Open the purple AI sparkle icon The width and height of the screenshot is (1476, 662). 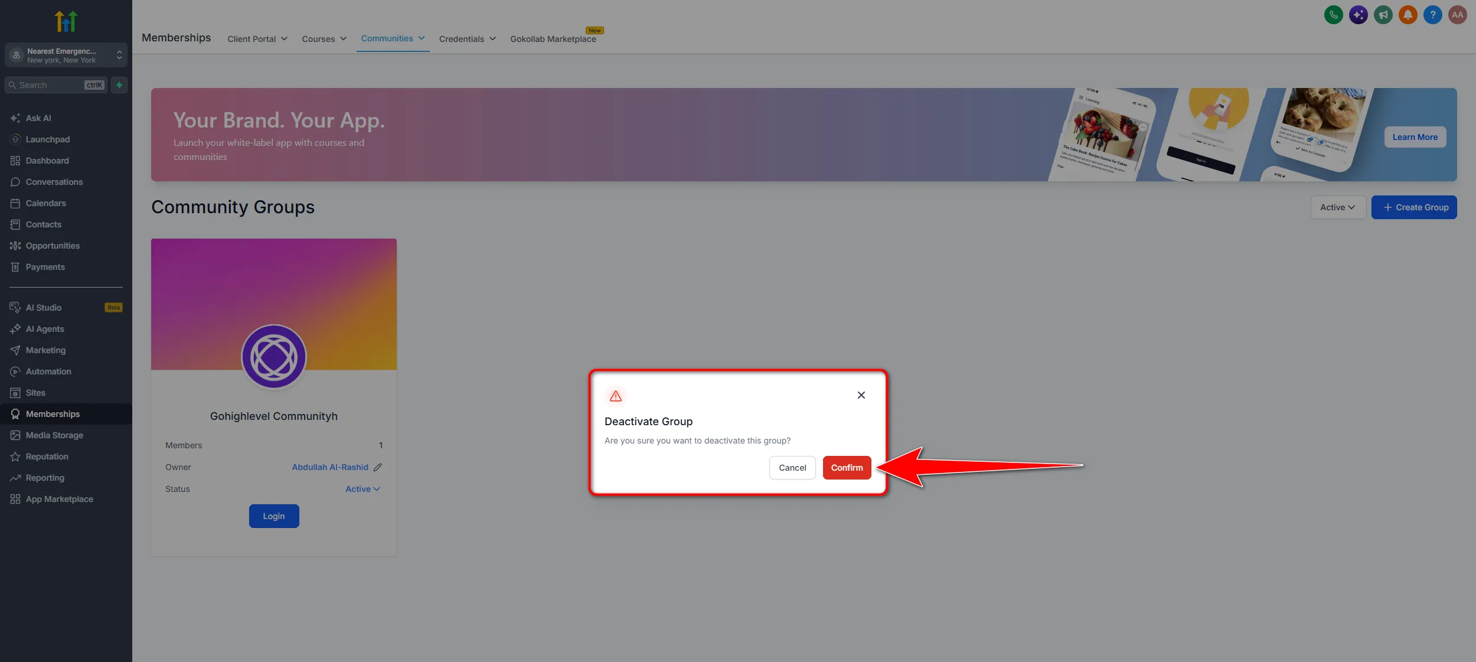coord(1359,15)
